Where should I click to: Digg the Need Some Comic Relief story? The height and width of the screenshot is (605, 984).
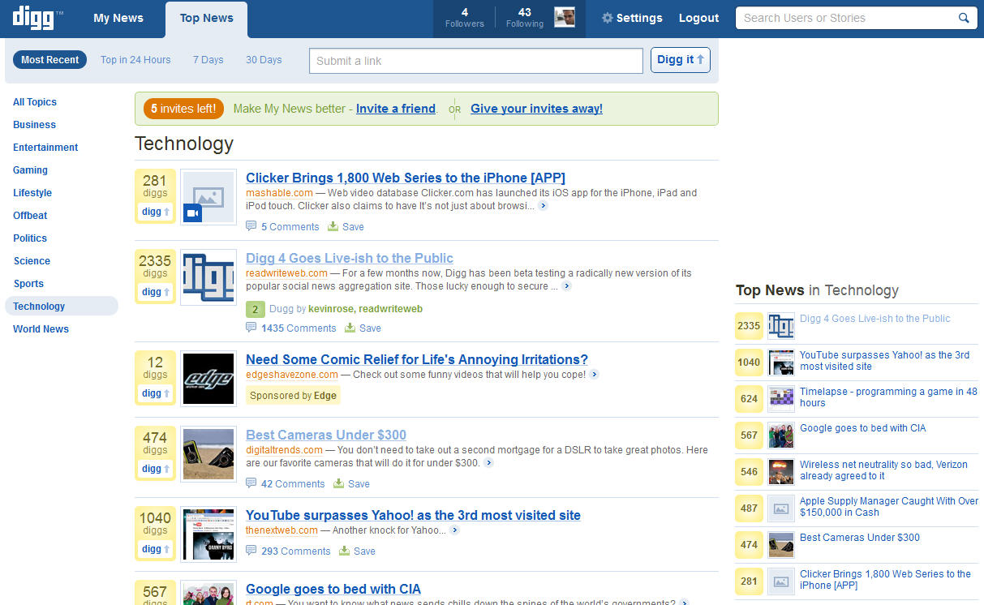point(155,393)
